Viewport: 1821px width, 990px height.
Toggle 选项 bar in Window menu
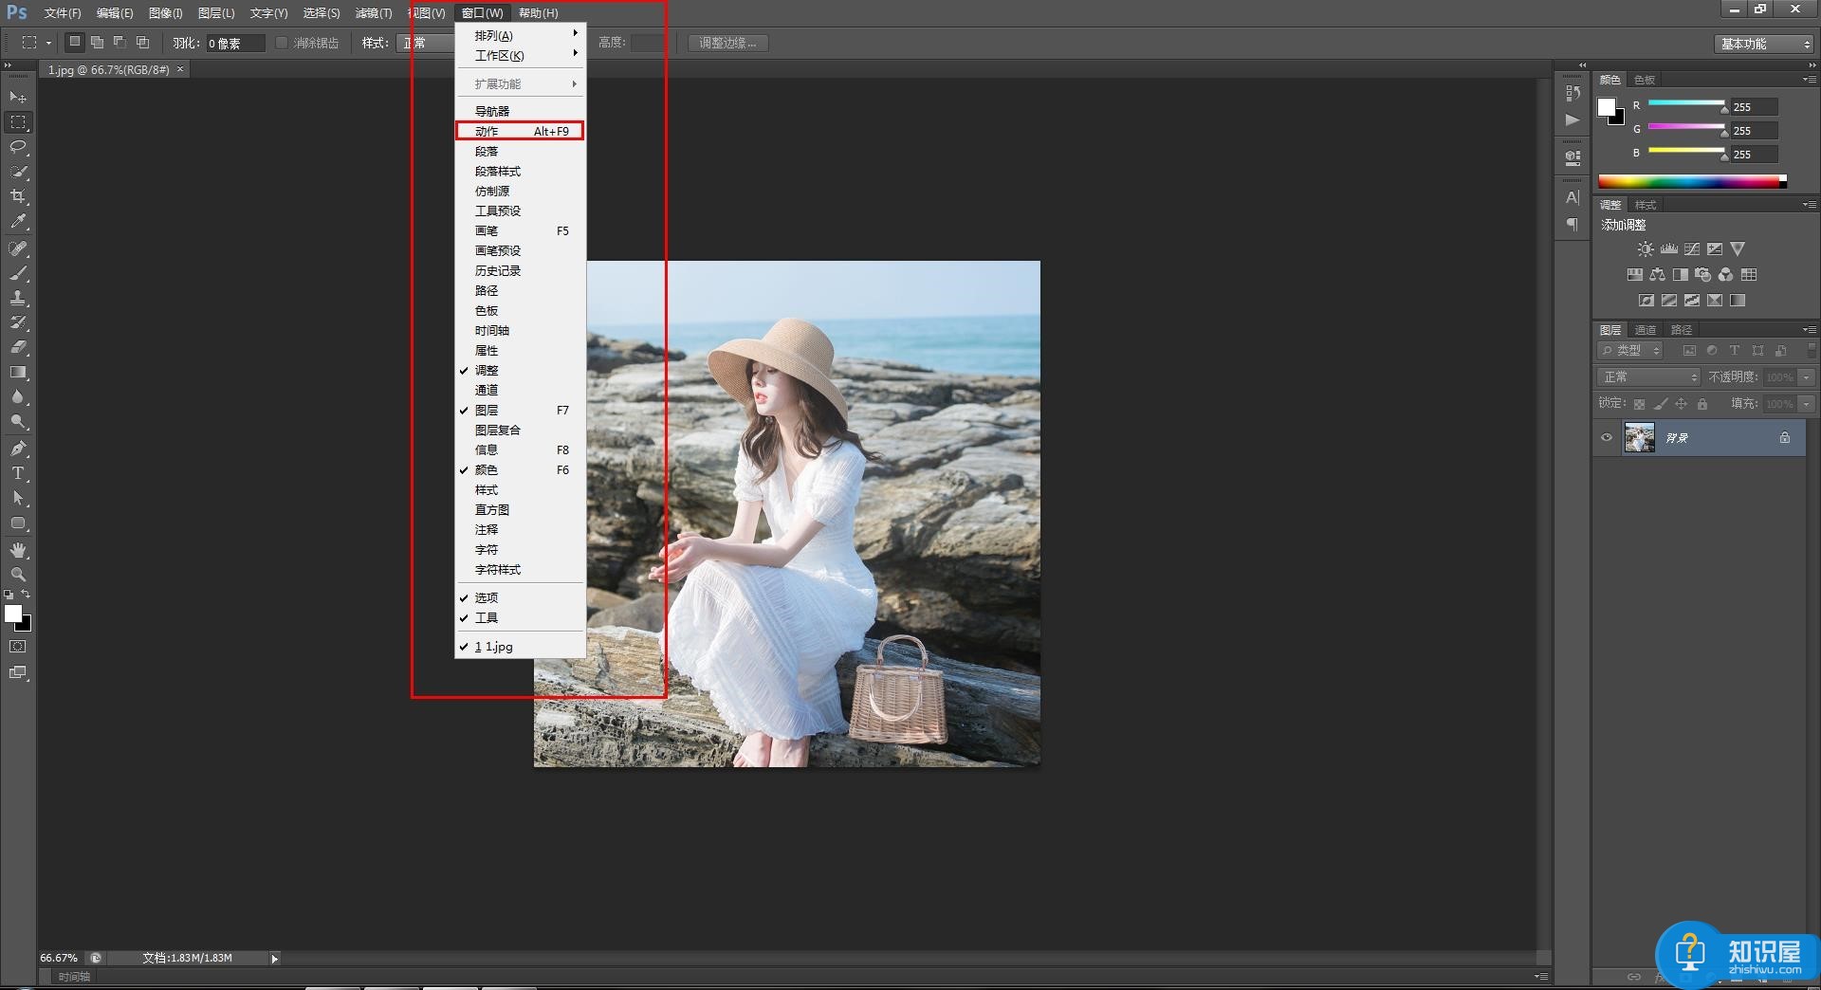tap(520, 598)
